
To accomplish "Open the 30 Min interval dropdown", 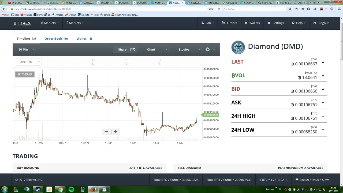I will coord(26,49).
